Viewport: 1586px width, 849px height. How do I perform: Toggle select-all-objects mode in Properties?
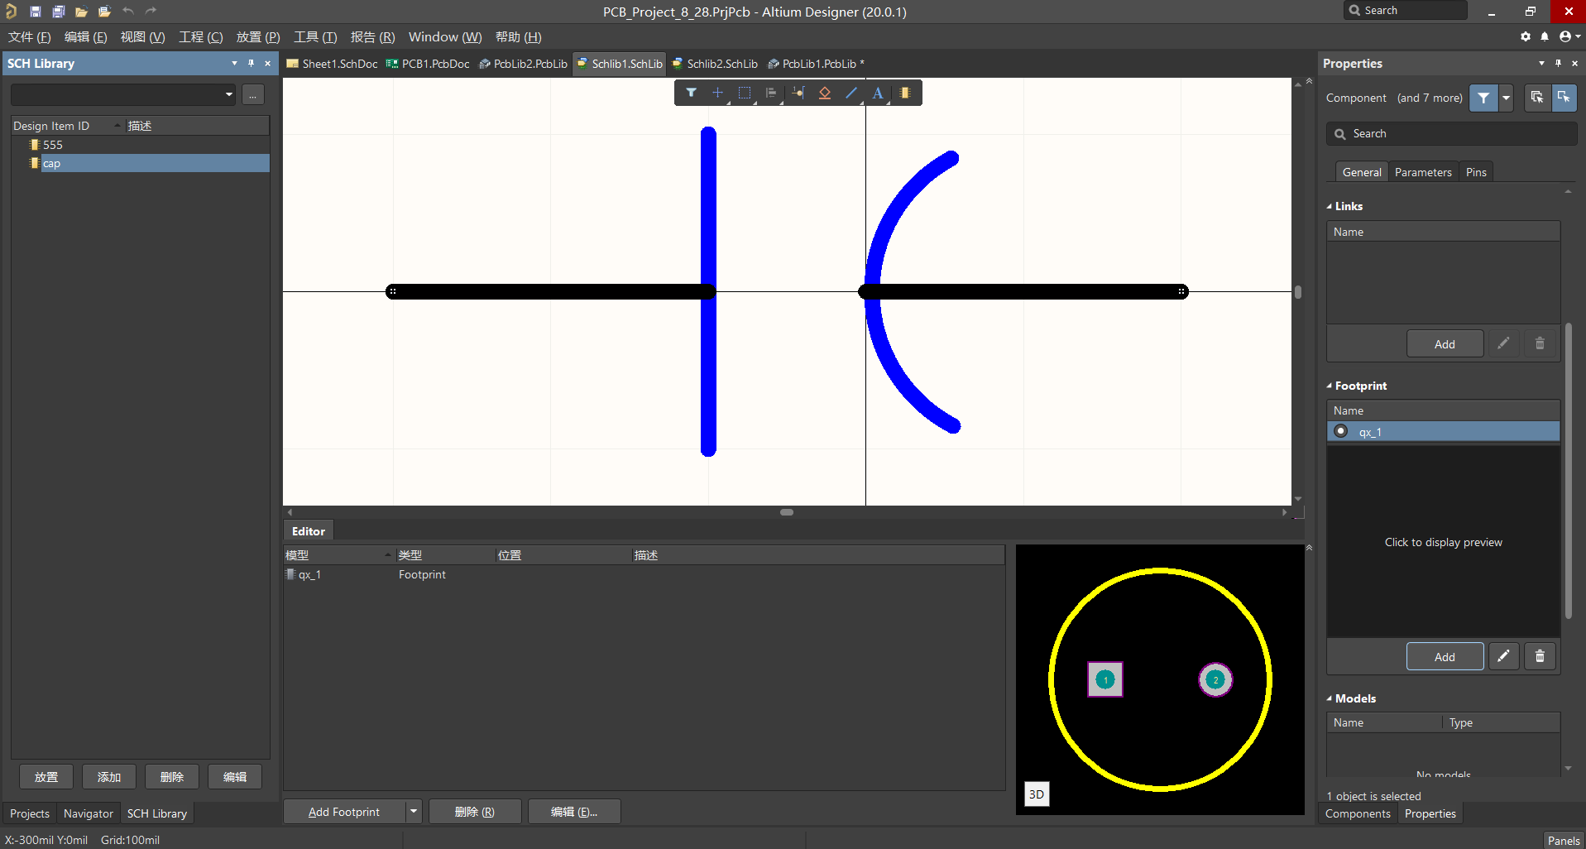tap(1536, 98)
